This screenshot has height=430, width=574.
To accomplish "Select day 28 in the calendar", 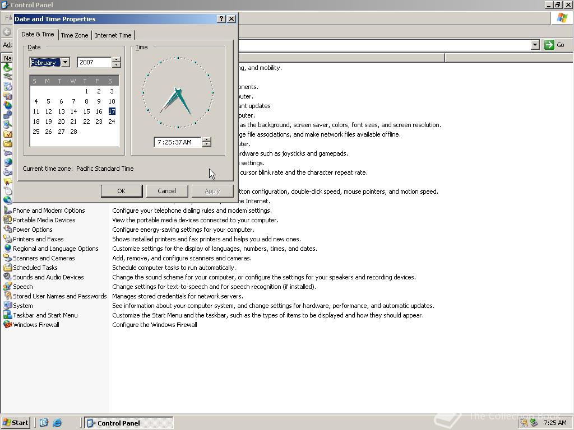I will [73, 132].
